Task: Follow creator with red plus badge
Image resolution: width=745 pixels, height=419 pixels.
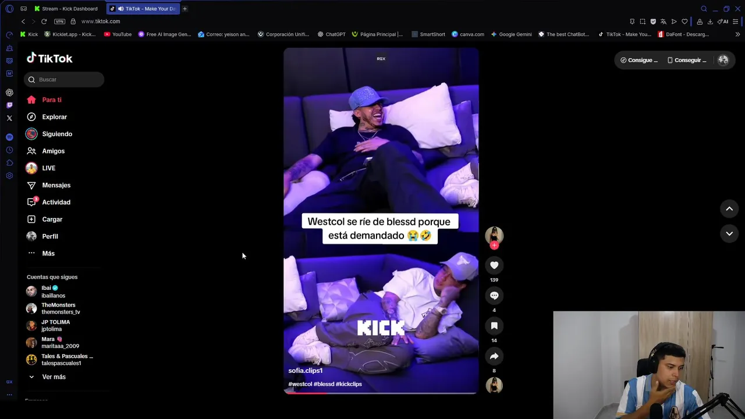Action: point(494,246)
